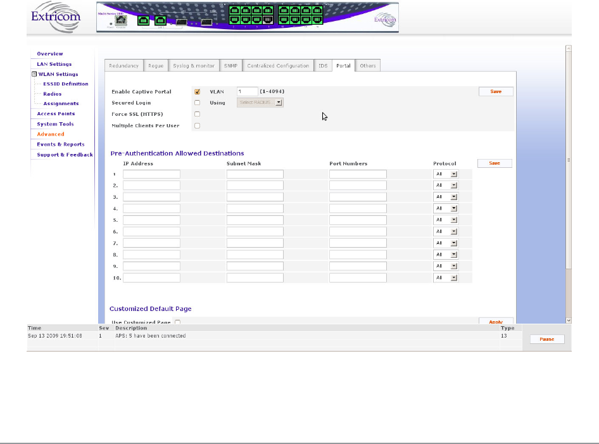Open Protocol dropdown for row 9
Screen dimensions: 599x444
click(x=446, y=266)
